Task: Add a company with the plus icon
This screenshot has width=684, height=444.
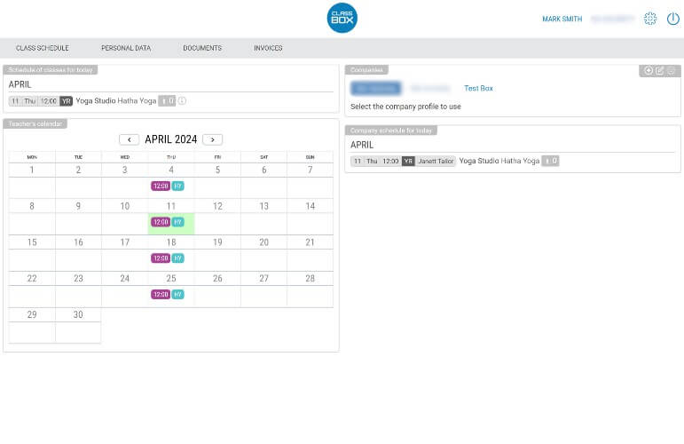Action: coord(649,71)
